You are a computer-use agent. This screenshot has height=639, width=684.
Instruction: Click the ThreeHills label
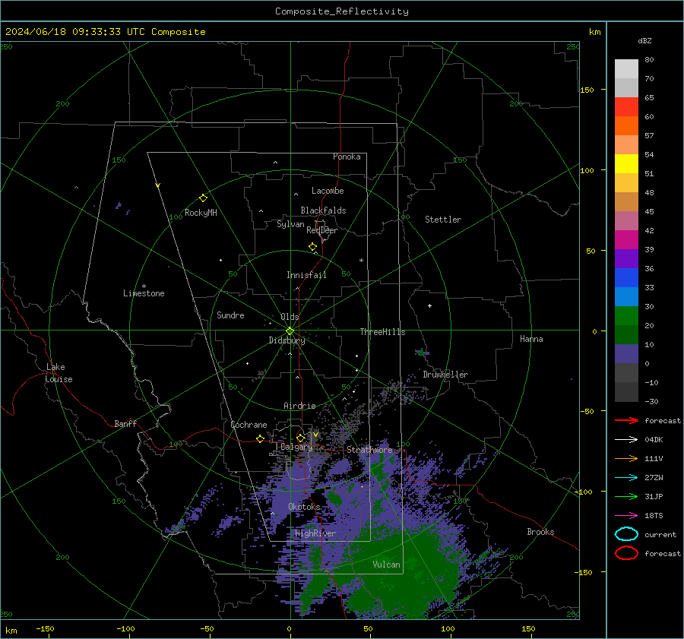click(382, 332)
